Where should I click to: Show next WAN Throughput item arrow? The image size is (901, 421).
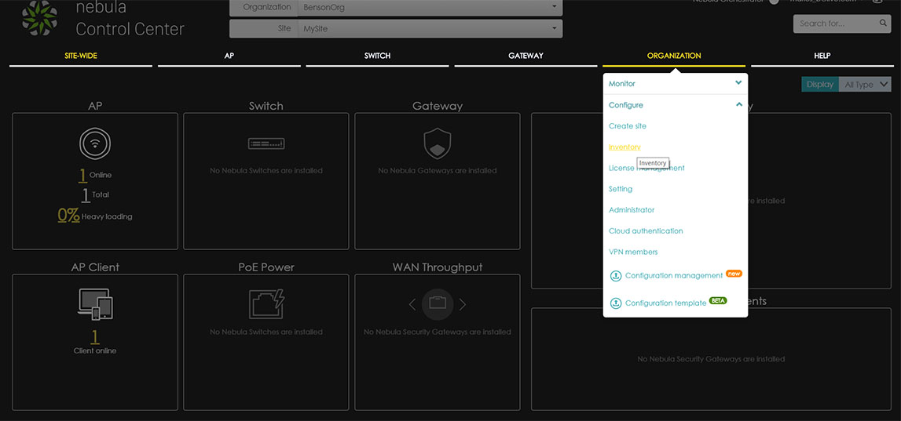(x=463, y=304)
